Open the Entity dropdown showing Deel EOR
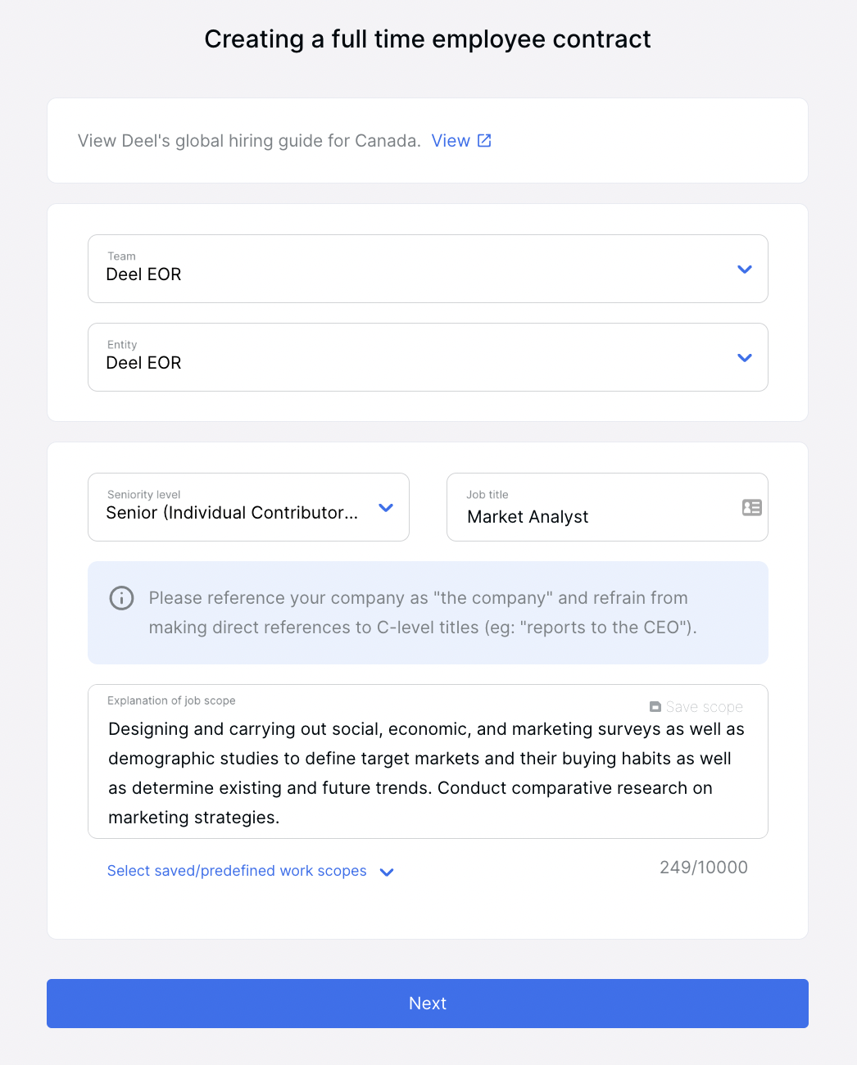The image size is (857, 1065). pyautogui.click(x=428, y=357)
